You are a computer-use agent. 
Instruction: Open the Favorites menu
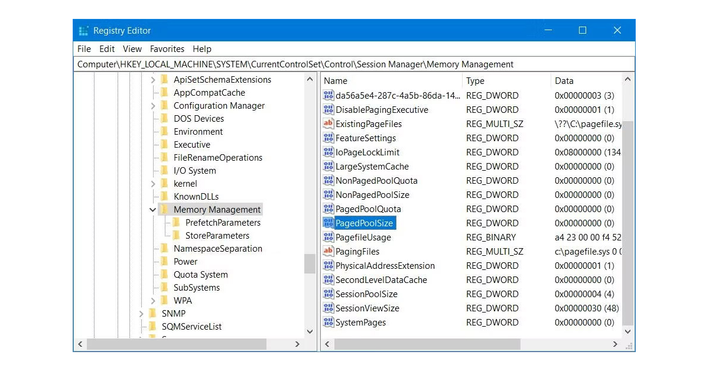click(167, 49)
